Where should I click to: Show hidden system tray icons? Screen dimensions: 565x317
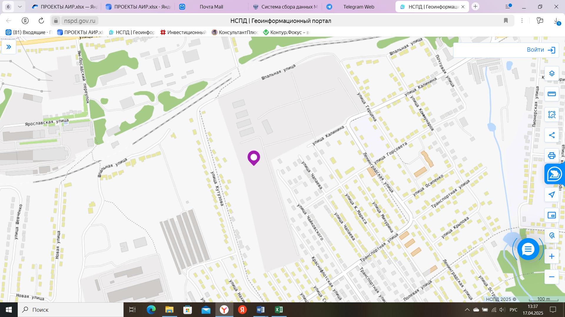467,310
